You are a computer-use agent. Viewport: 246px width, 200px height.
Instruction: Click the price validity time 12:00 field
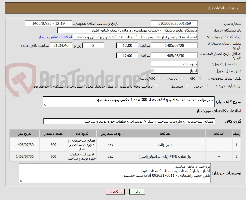click(127, 56)
